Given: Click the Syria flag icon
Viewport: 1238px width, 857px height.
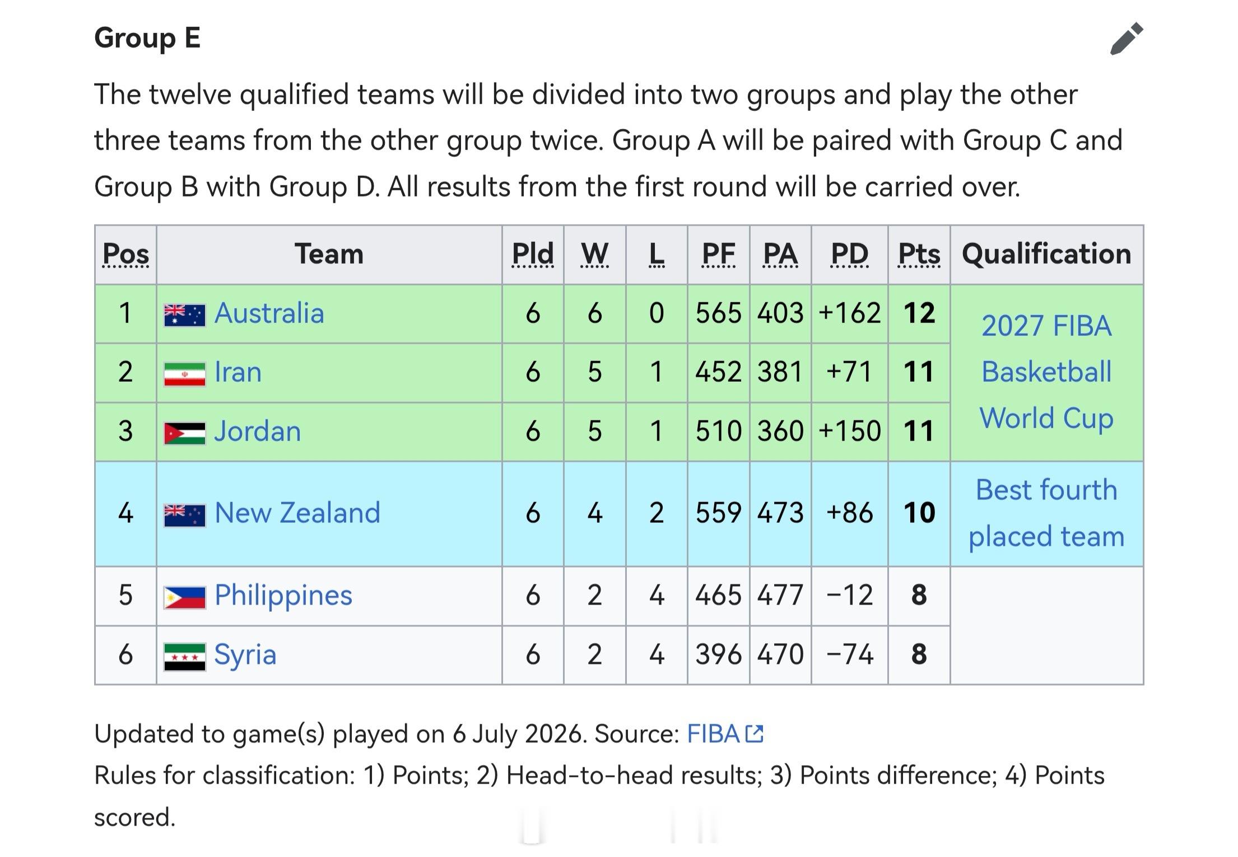Looking at the screenshot, I should click(184, 656).
